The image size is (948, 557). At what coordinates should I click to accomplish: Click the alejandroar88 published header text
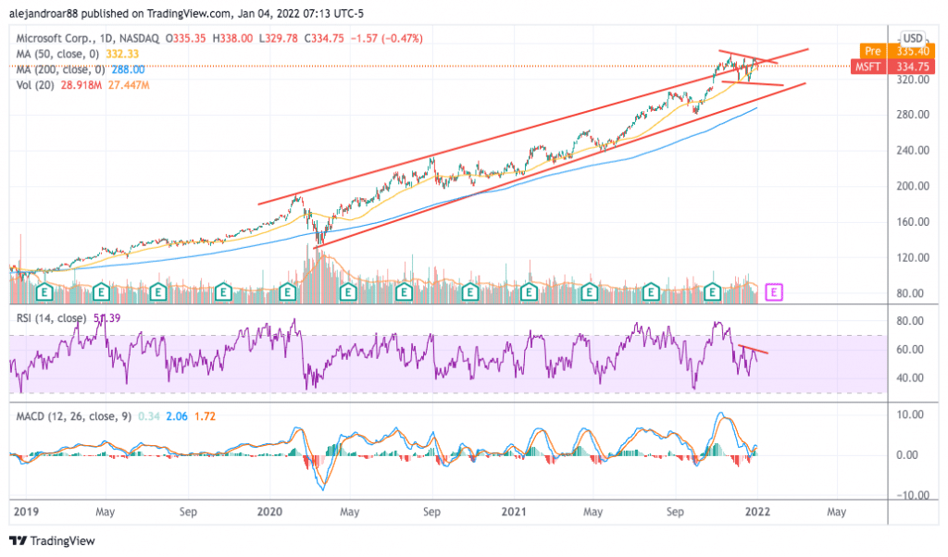tap(186, 13)
